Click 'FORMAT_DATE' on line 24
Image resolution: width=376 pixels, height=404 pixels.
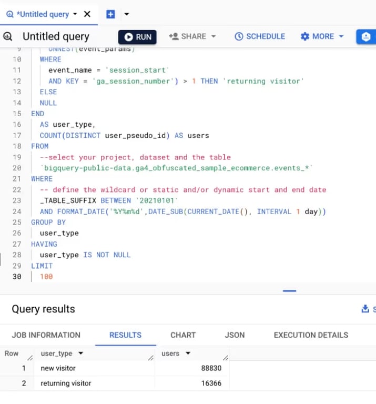[x=81, y=211]
